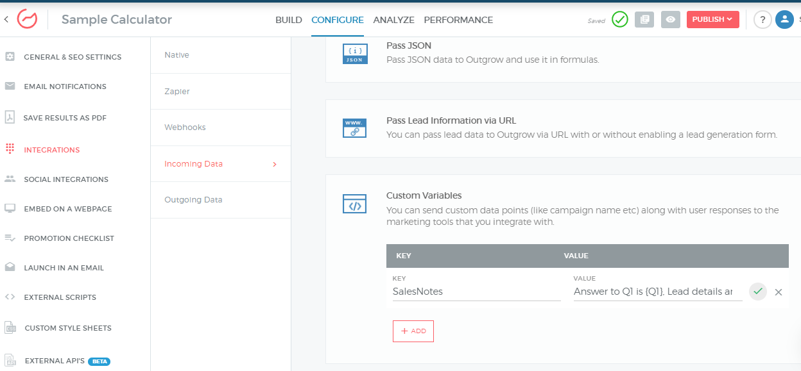
Task: Confirm variable with green checkmark
Action: pos(758,292)
